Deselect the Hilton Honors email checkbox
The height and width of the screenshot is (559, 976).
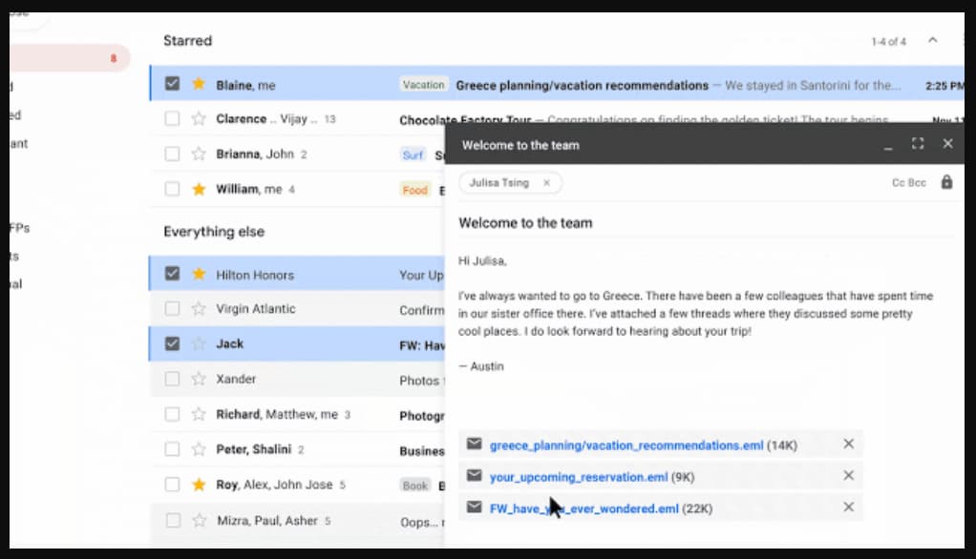[172, 274]
